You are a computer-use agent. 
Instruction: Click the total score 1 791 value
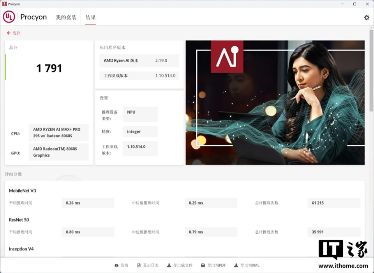pos(49,68)
